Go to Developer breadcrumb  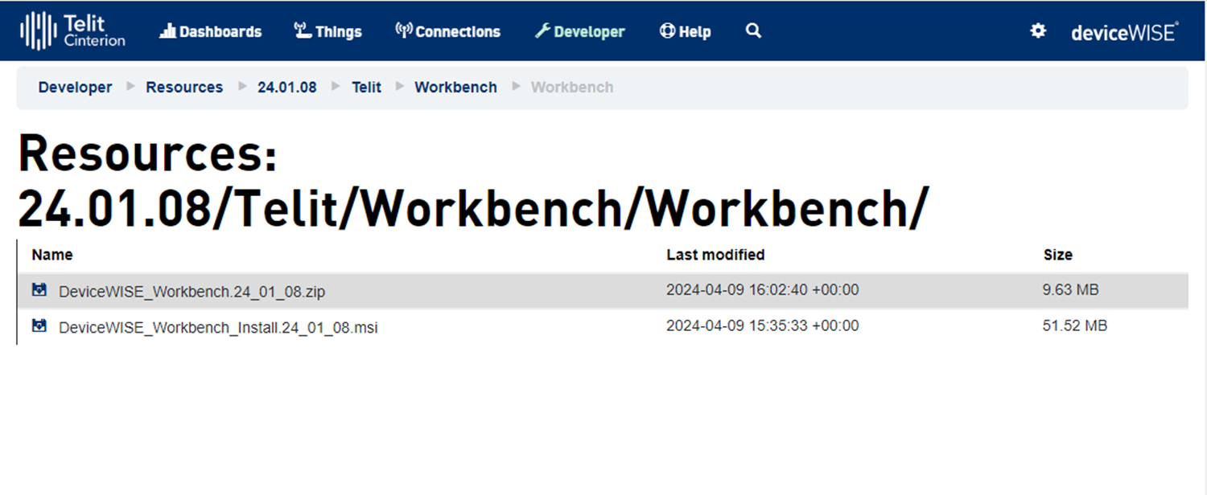pyautogui.click(x=75, y=87)
